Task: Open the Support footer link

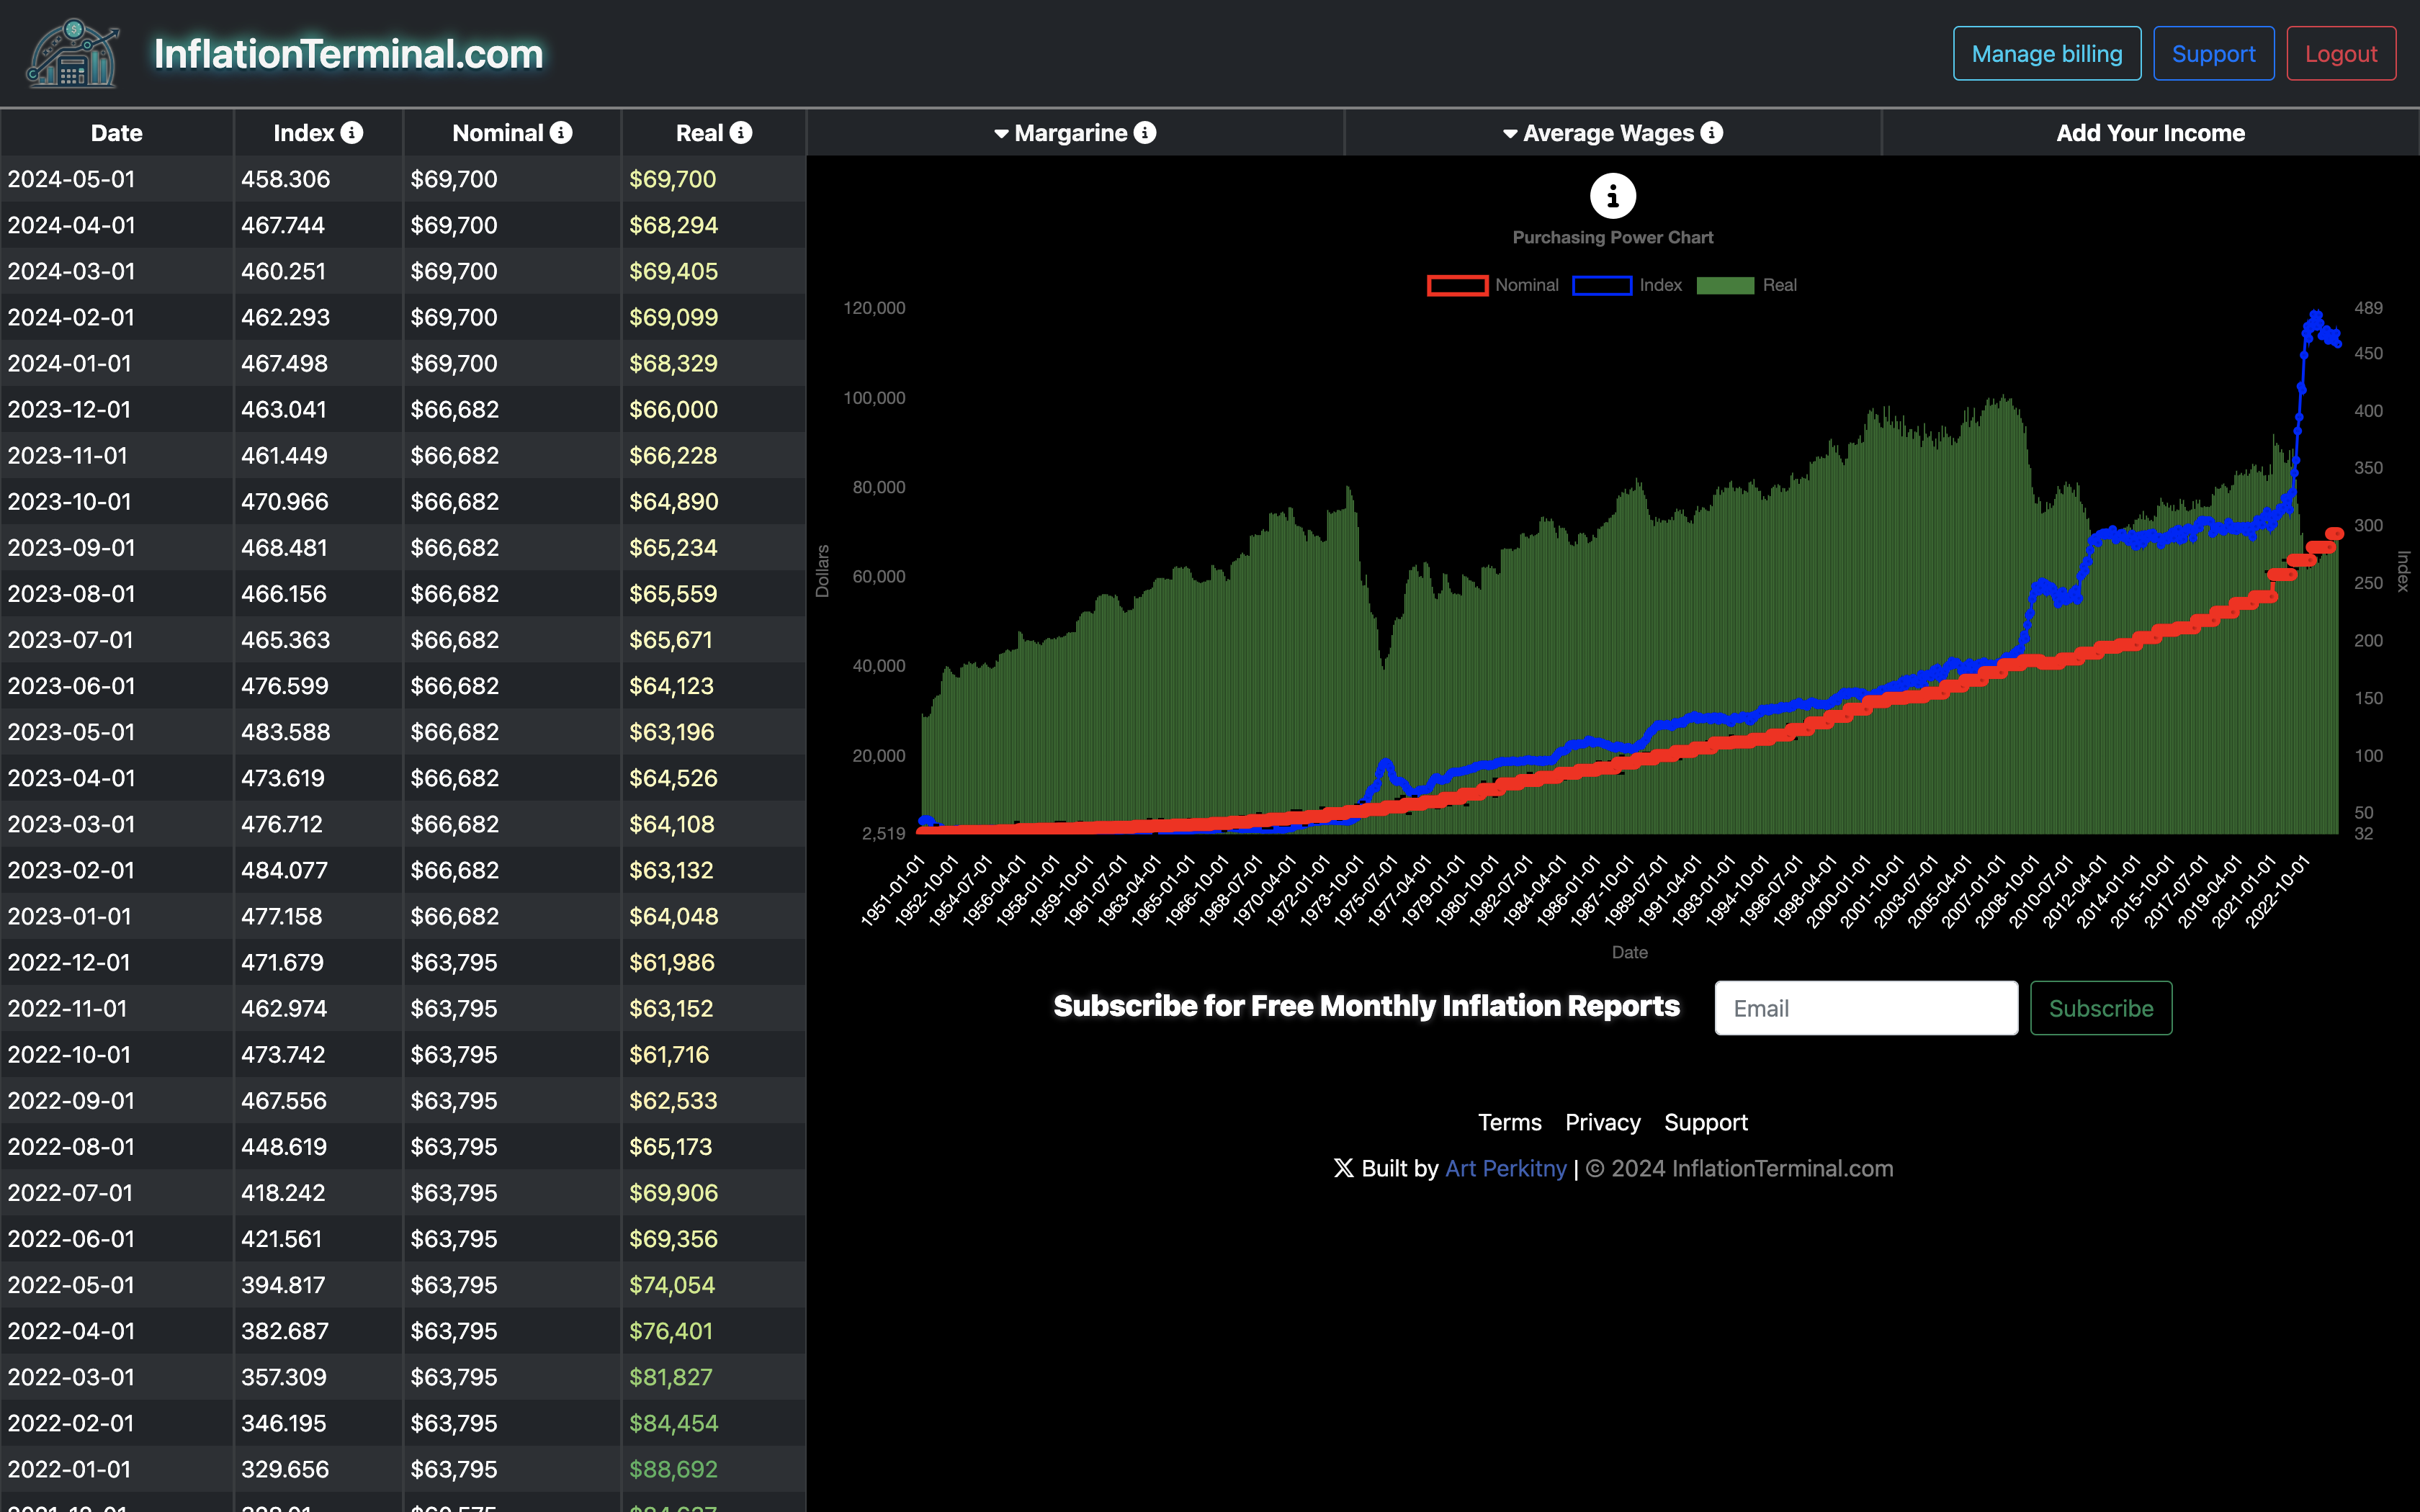Action: (1706, 1122)
